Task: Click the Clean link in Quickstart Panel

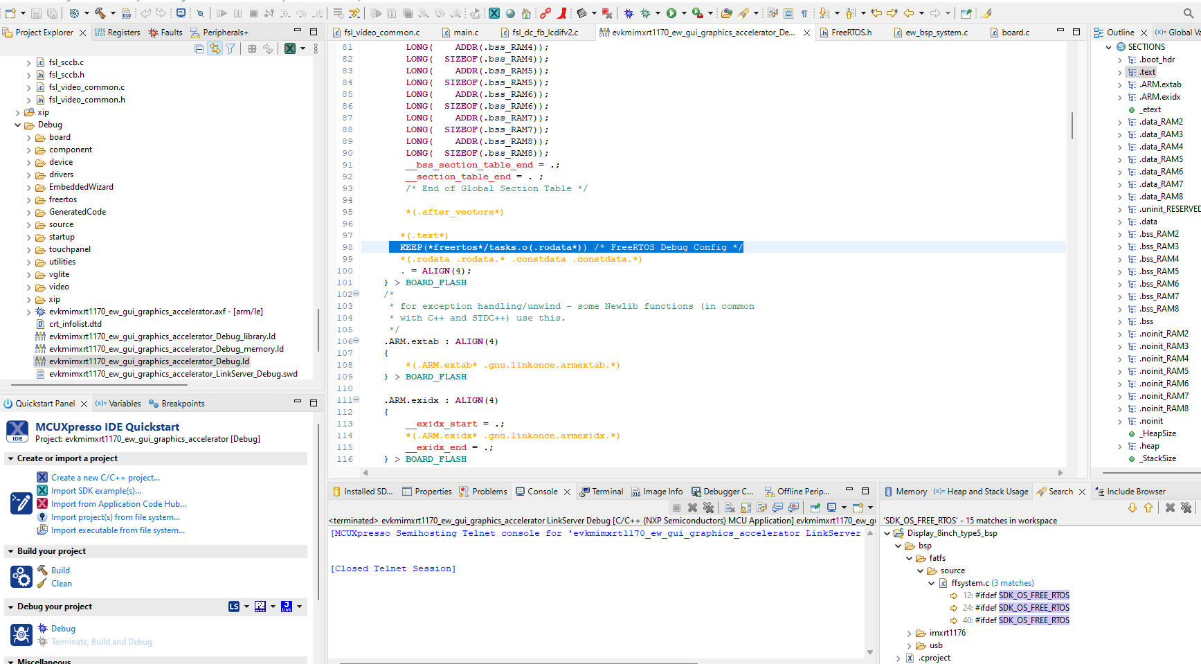Action: click(62, 583)
